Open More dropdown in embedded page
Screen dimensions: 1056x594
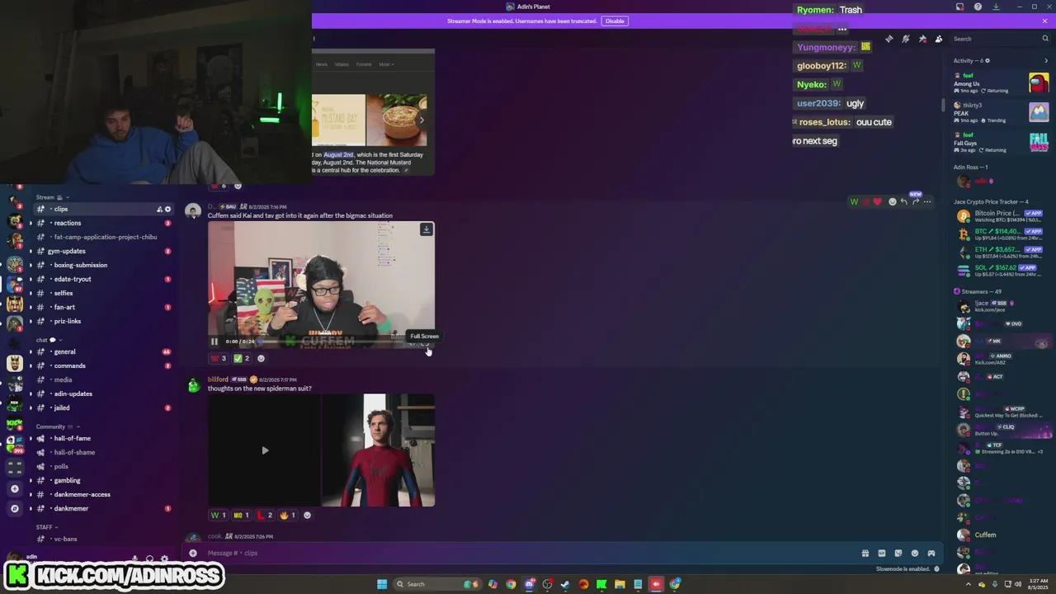pyautogui.click(x=386, y=64)
